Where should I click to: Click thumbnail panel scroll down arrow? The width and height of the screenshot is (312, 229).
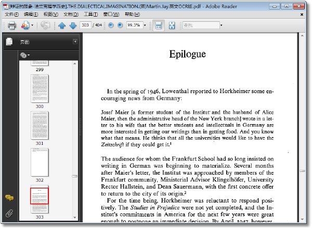click(x=74, y=218)
